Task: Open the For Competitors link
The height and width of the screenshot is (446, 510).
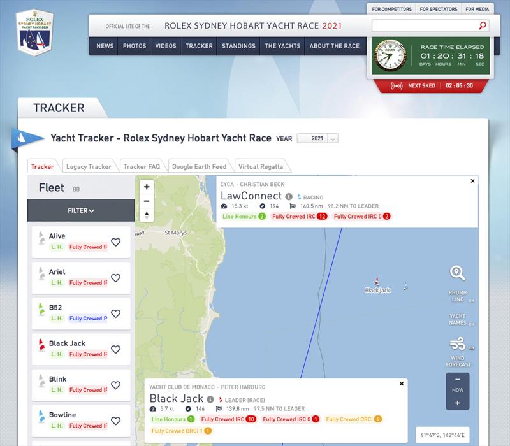Action: [392, 9]
